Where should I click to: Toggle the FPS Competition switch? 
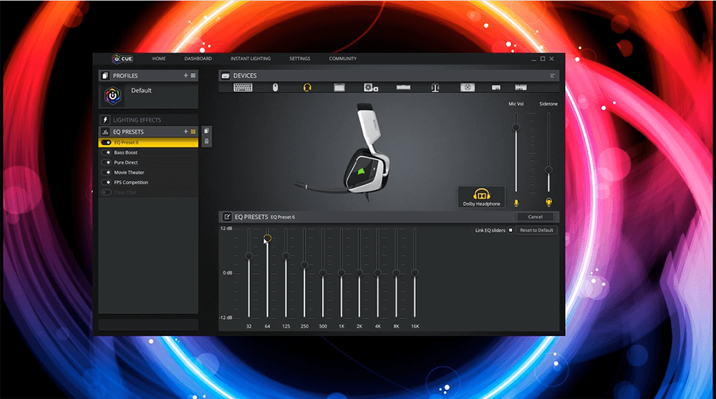[106, 182]
